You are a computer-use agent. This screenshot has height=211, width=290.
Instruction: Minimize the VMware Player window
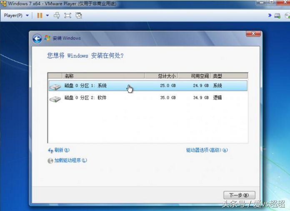tap(262, 3)
